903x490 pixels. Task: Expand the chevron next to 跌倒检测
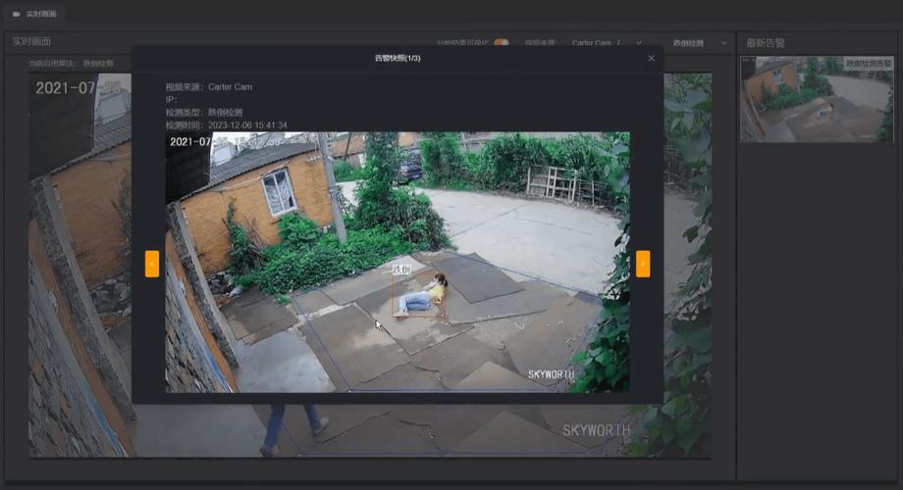pos(724,43)
